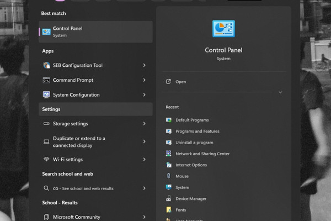
Task: Expand more actions chevron under Open
Action: point(280,92)
